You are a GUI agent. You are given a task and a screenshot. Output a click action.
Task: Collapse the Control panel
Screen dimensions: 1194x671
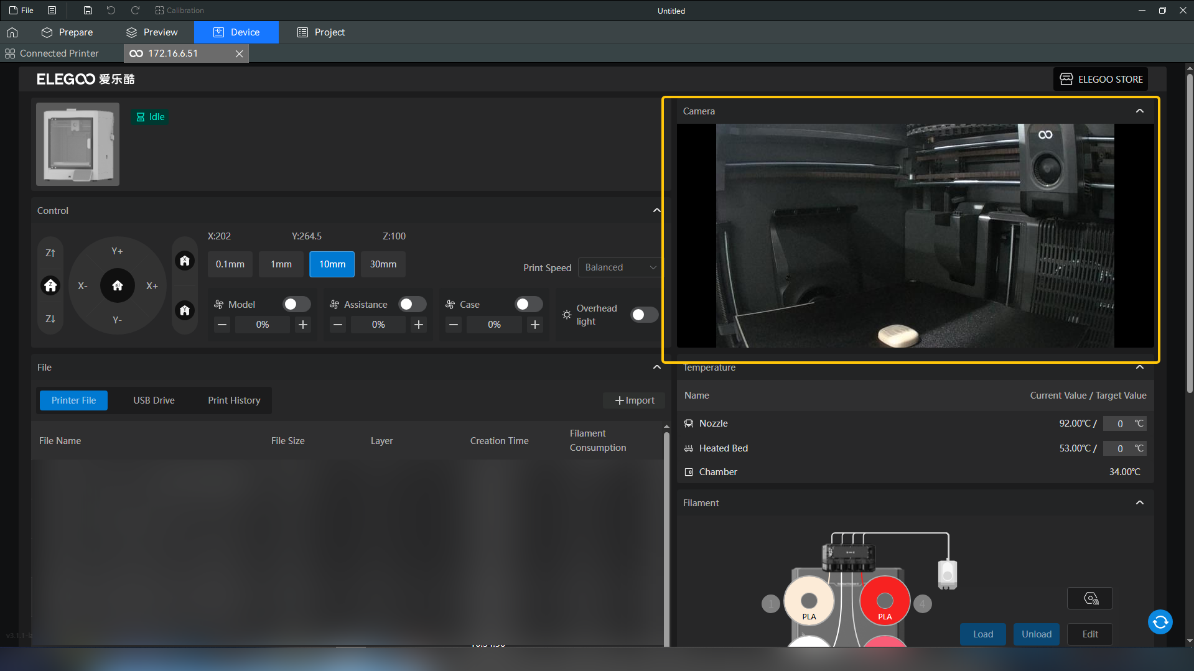[x=656, y=210]
